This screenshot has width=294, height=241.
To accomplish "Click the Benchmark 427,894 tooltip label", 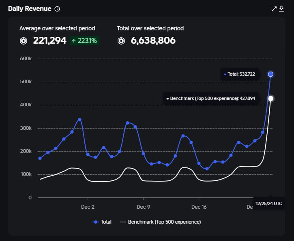I will [x=211, y=98].
